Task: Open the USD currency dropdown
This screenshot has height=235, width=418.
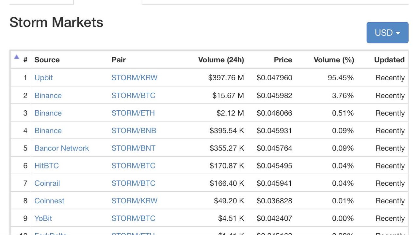Action: pos(387,33)
